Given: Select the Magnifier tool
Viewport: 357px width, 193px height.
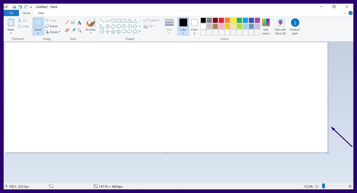Looking at the screenshot, I should pyautogui.click(x=79, y=30).
